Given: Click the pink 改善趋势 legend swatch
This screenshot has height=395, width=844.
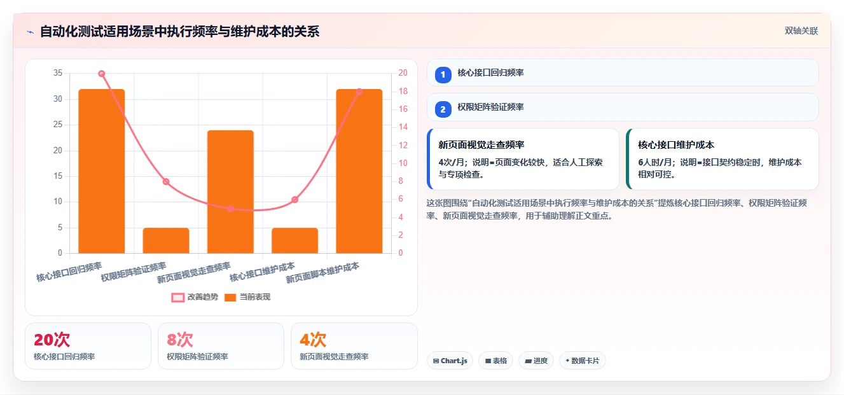Looking at the screenshot, I should (x=177, y=297).
